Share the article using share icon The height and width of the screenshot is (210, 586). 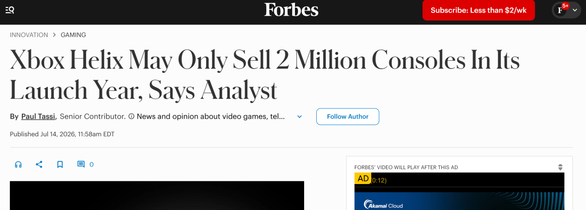pos(39,164)
